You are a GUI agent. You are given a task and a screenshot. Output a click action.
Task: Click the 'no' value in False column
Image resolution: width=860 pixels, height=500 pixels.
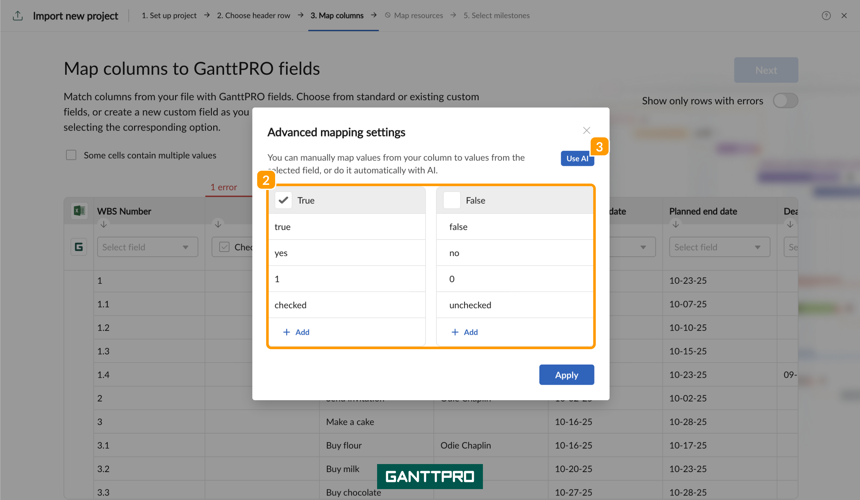click(515, 253)
